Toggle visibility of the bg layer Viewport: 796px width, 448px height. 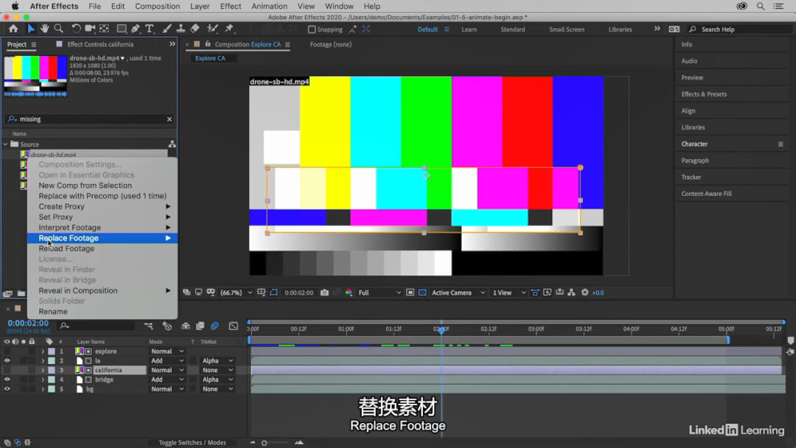7,389
